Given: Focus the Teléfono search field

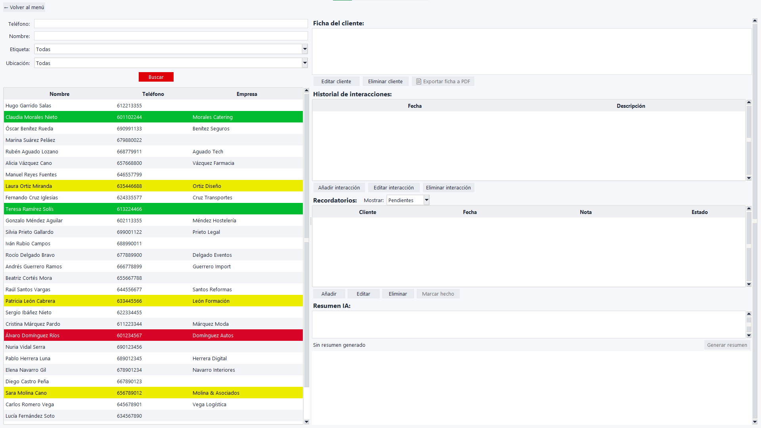Looking at the screenshot, I should pyautogui.click(x=171, y=24).
